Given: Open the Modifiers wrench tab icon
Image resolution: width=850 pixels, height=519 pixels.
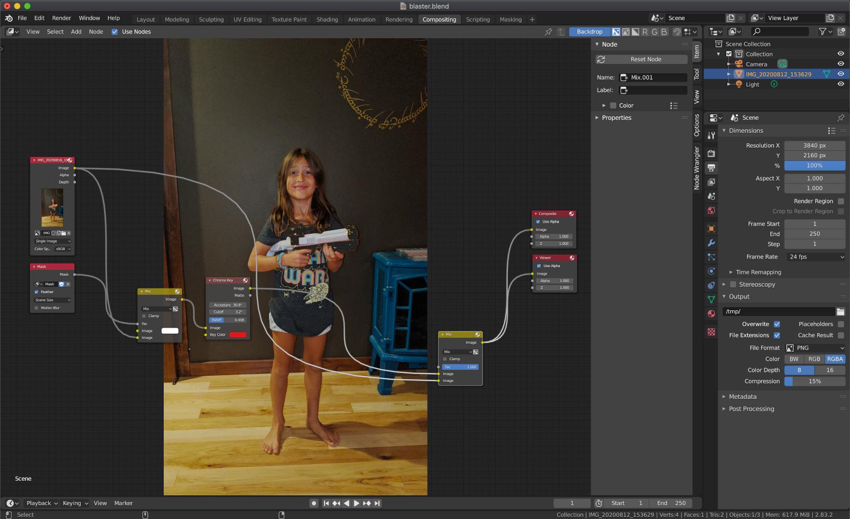Looking at the screenshot, I should coord(711,243).
